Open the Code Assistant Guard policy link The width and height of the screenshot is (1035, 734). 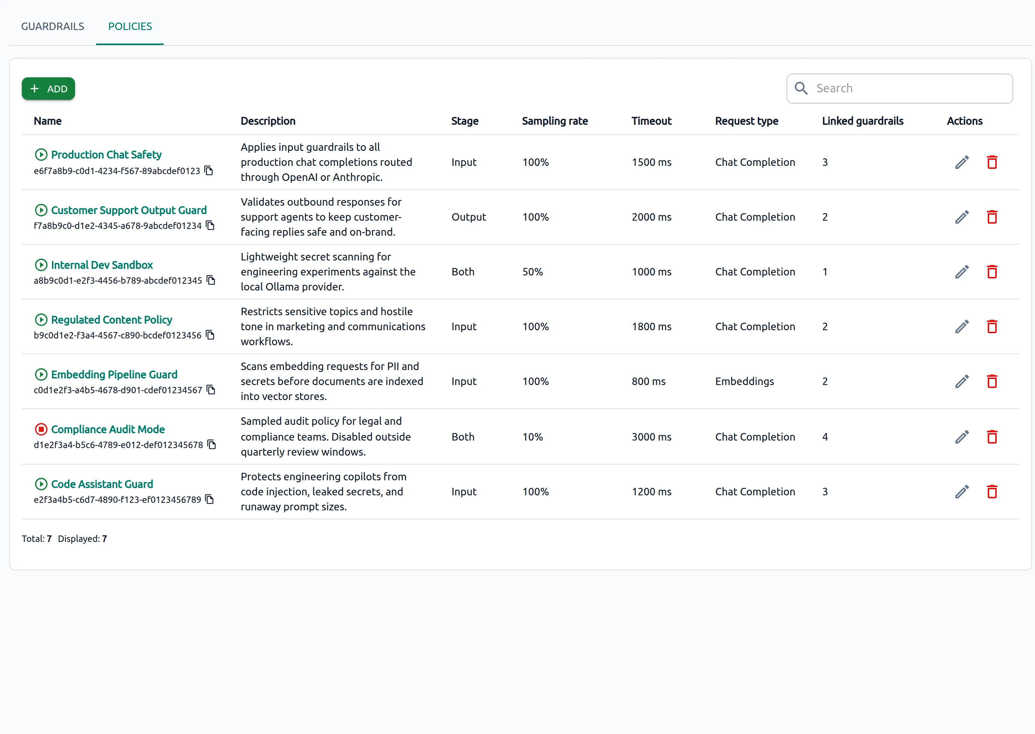102,484
